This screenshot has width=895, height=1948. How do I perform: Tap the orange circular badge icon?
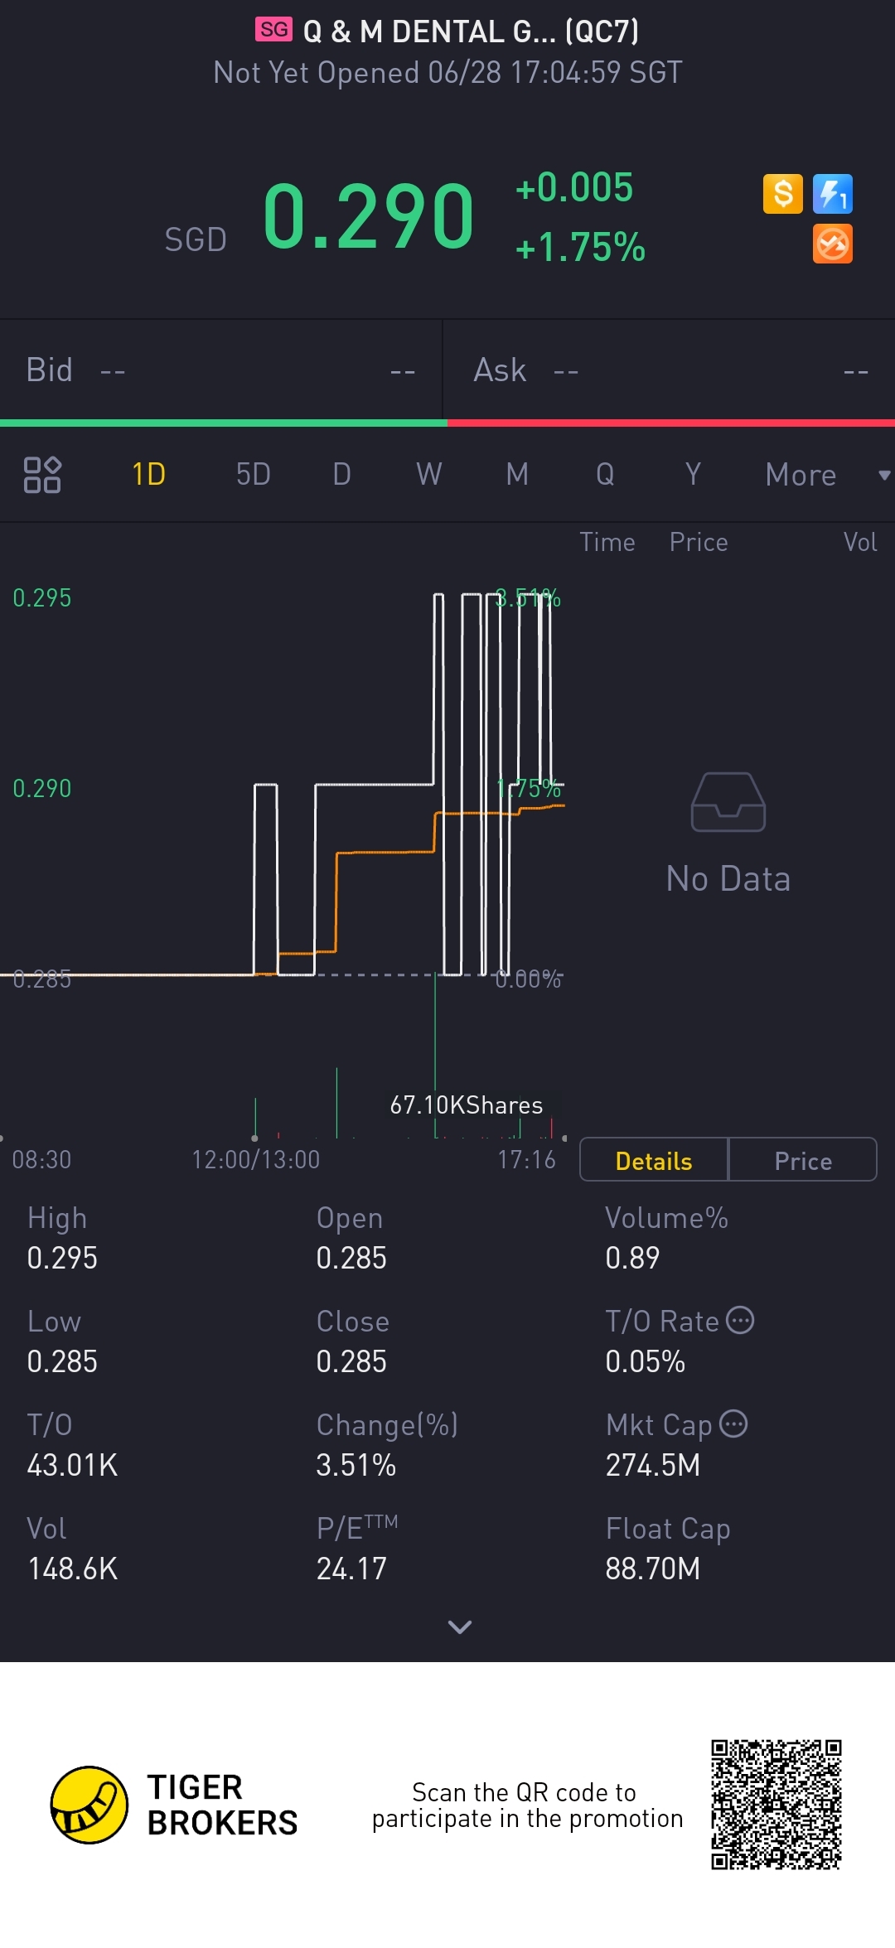832,244
